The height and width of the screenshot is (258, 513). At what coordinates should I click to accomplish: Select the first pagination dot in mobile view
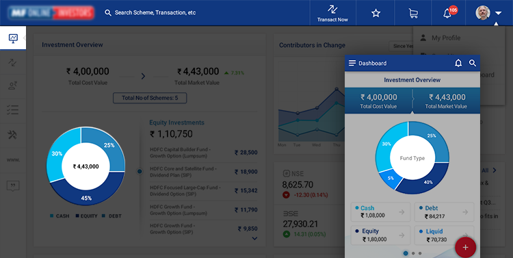point(406,253)
